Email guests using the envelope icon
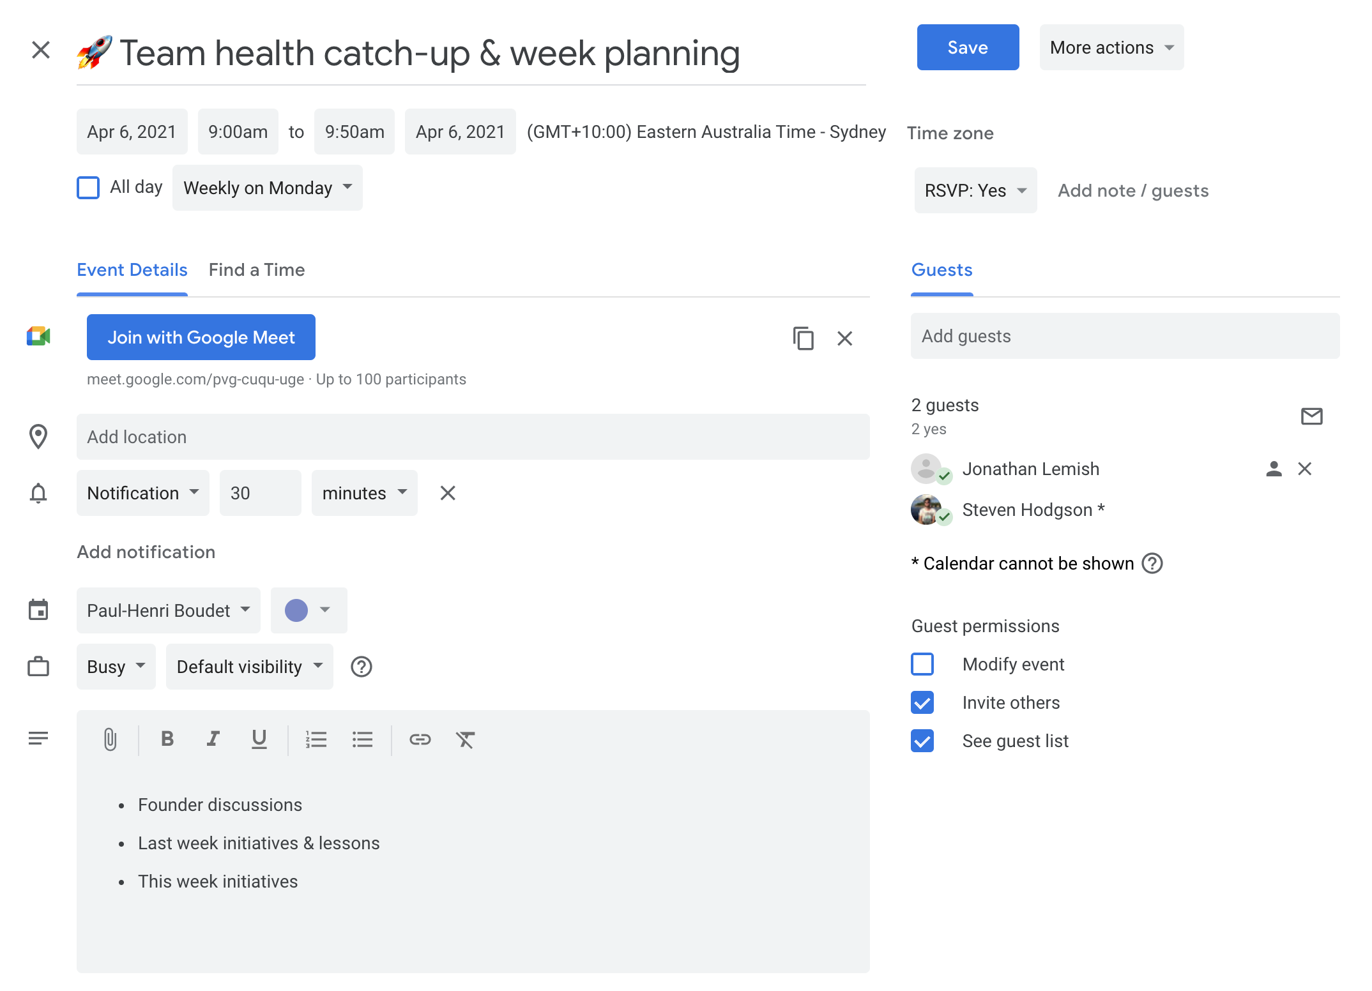 point(1311,416)
